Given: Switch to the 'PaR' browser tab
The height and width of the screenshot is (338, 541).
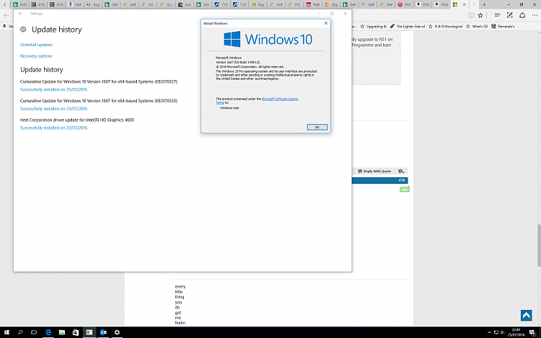Looking at the screenshot, I should tap(312, 4).
